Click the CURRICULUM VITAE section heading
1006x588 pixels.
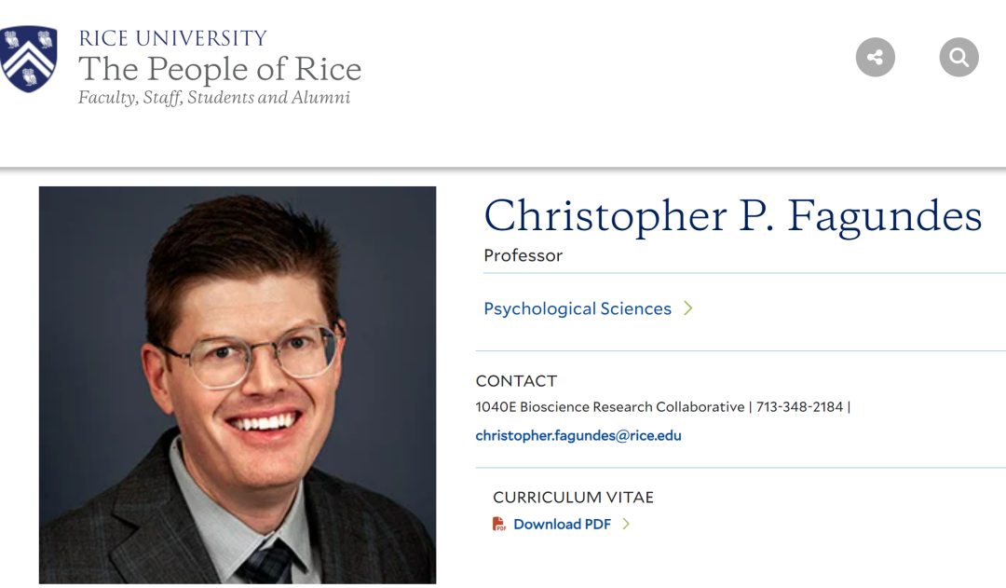point(573,498)
